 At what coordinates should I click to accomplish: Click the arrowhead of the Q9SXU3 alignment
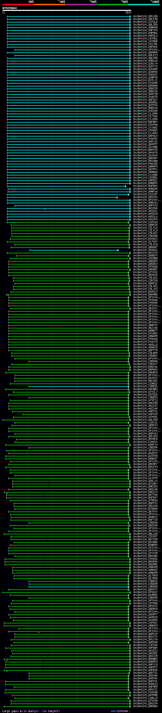click(117, 197)
